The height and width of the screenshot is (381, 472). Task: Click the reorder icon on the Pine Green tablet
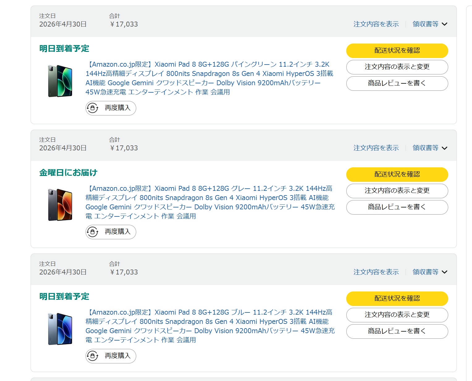pos(92,108)
